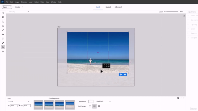
Task: Open the Edit menu
Action: coord(12,2)
